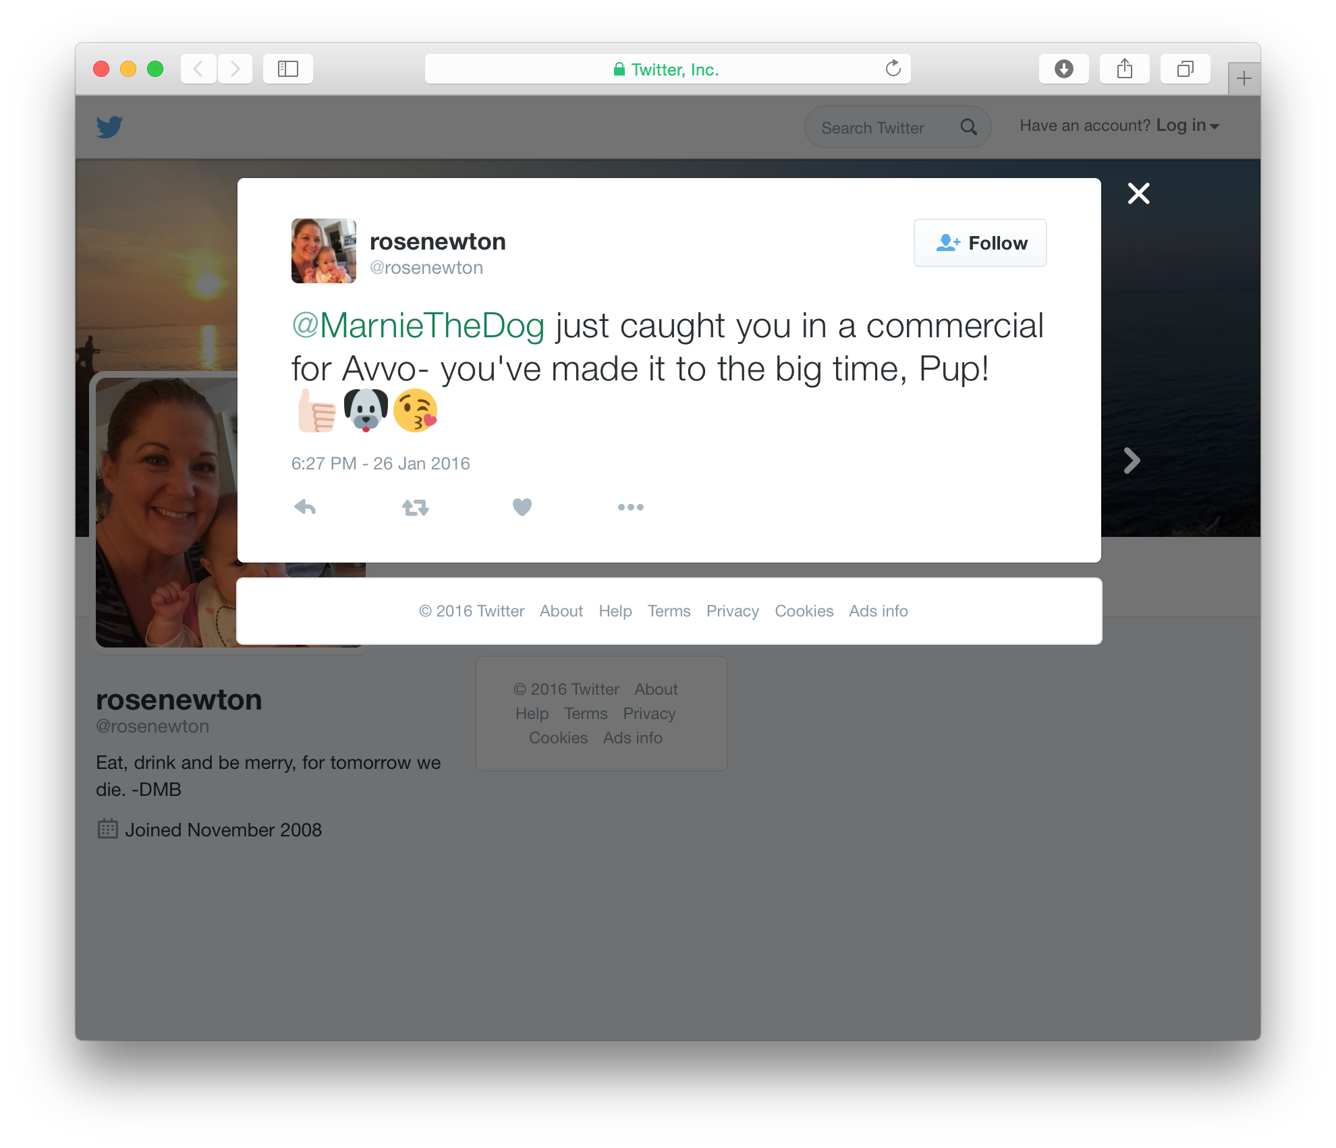
Task: Open the Safari share menu
Action: coord(1125,69)
